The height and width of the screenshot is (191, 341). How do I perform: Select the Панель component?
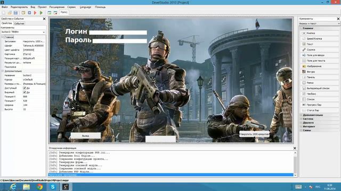point(320,77)
